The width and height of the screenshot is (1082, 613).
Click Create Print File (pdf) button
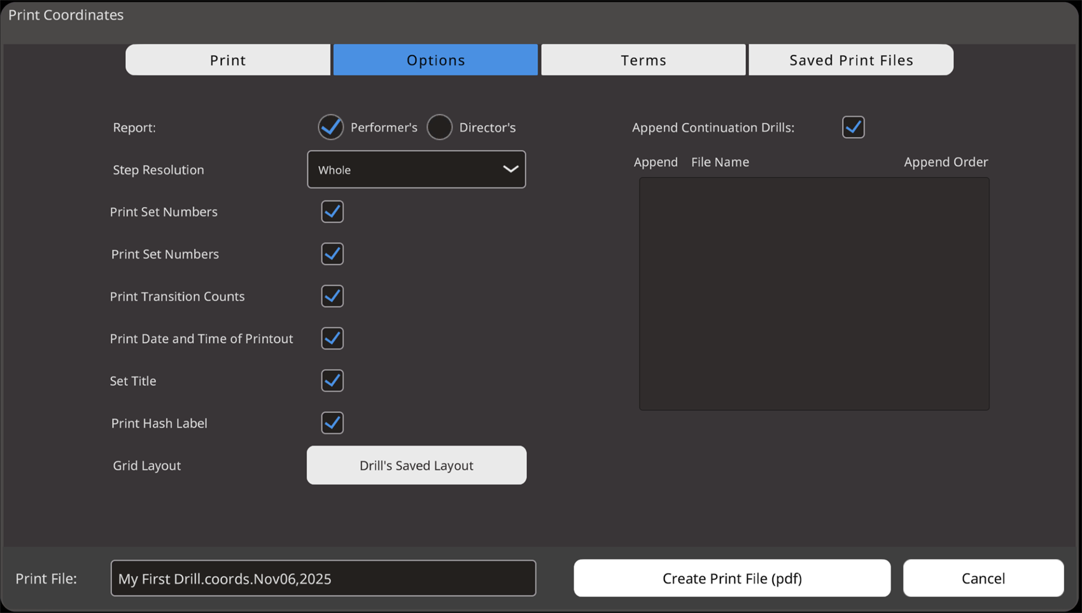[x=732, y=578]
